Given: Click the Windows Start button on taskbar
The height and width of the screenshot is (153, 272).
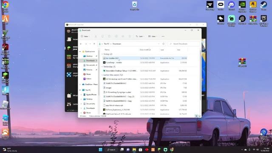Looking at the screenshot, I should [100, 150].
